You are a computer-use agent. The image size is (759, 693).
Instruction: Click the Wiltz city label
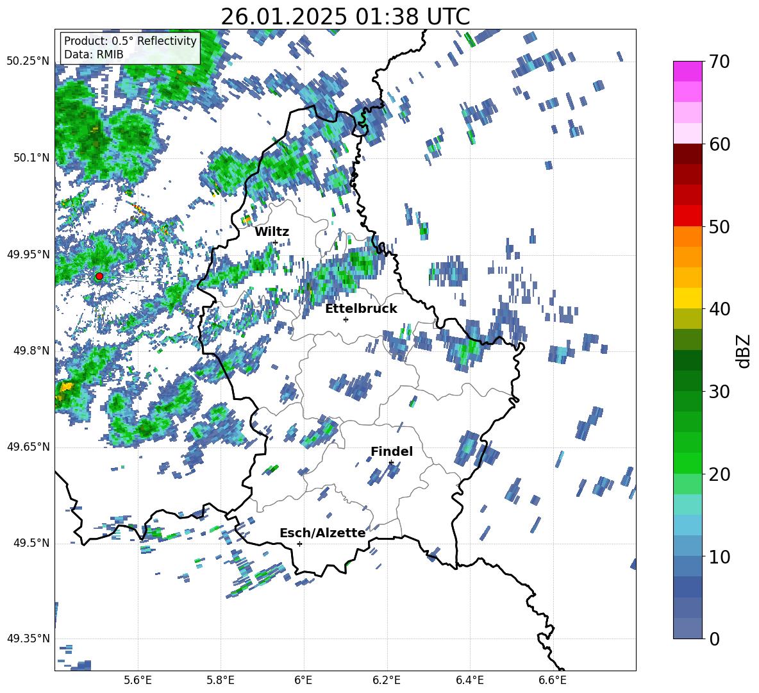[x=272, y=232]
